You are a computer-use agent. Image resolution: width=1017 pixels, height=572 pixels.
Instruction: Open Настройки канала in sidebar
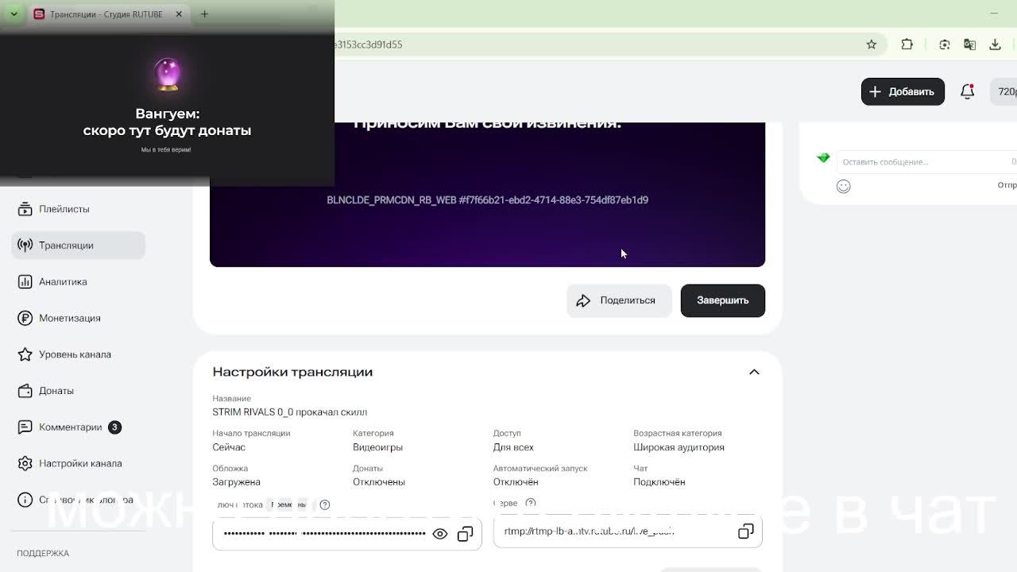click(x=78, y=463)
